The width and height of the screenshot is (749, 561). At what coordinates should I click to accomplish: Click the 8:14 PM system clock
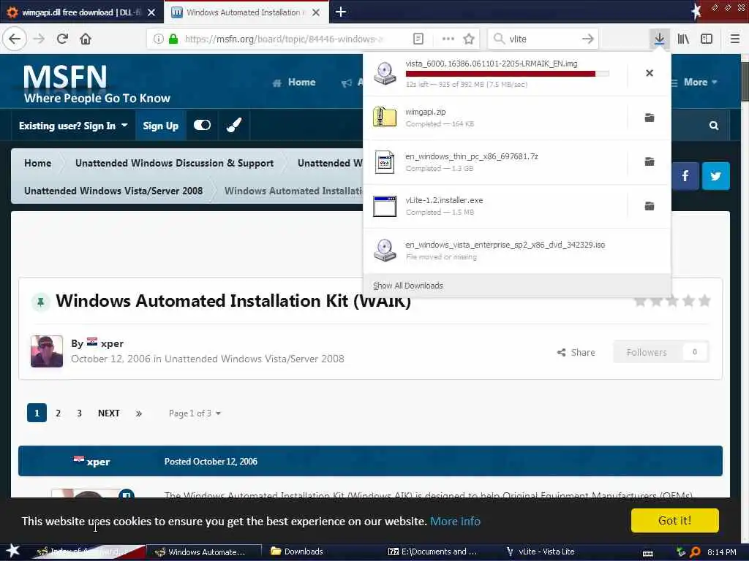(721, 552)
